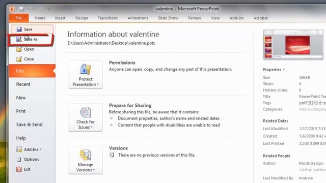Image resolution: width=326 pixels, height=183 pixels.
Task: Click the author name NordriDesign
Action: 311,163
